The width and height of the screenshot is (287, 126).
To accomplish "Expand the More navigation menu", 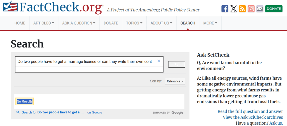I will (210, 23).
